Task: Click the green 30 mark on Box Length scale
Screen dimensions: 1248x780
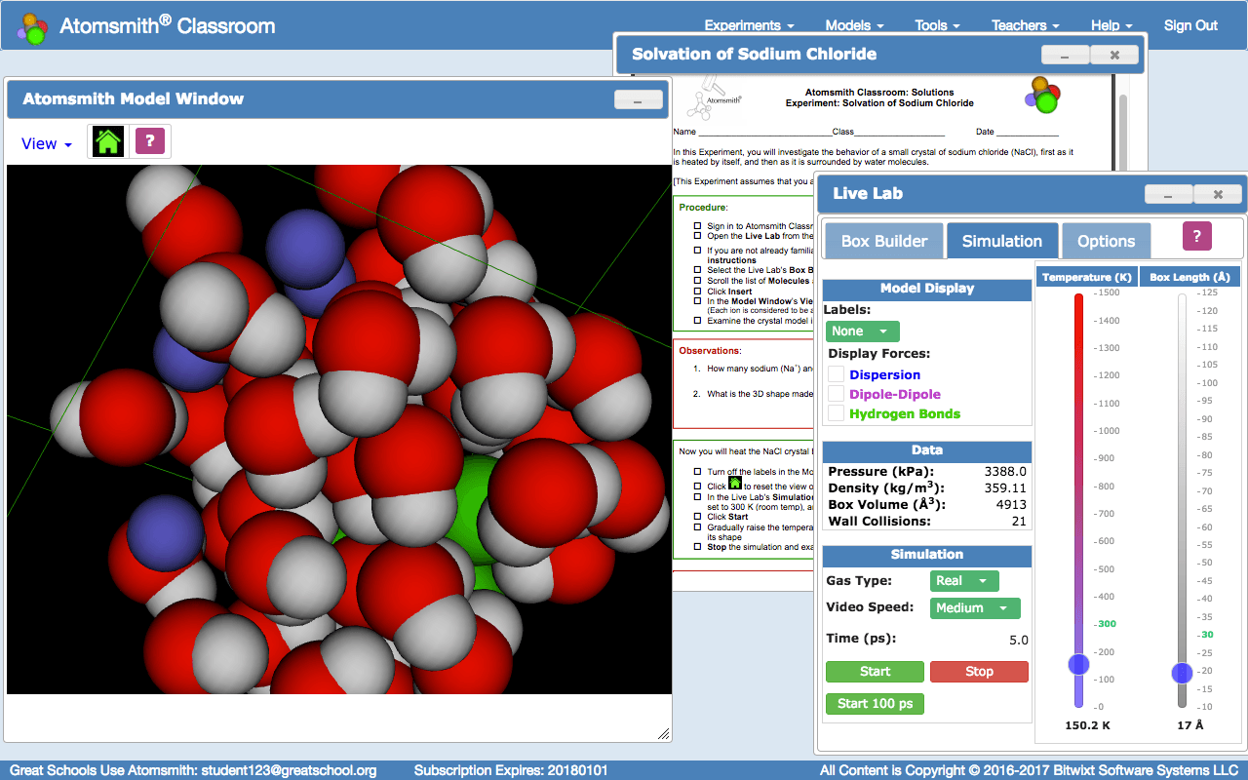Action: [x=1207, y=635]
